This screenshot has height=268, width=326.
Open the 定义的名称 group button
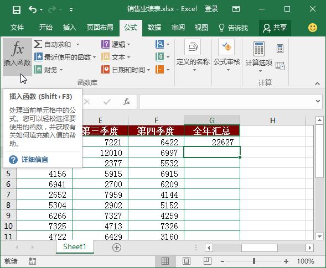(x=193, y=55)
